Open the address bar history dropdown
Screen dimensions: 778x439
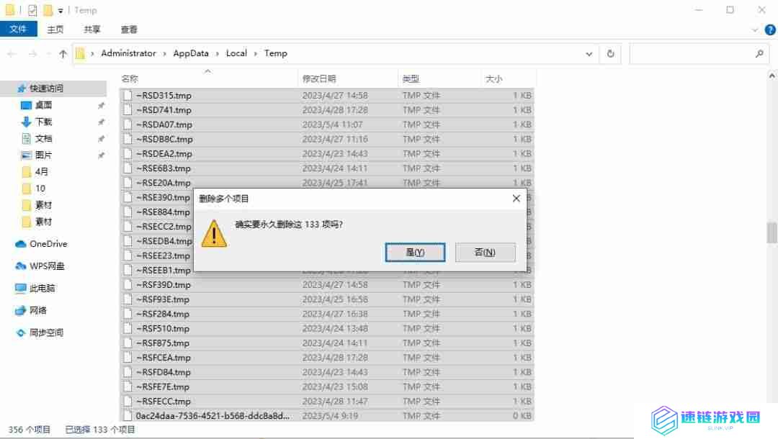pyautogui.click(x=589, y=53)
